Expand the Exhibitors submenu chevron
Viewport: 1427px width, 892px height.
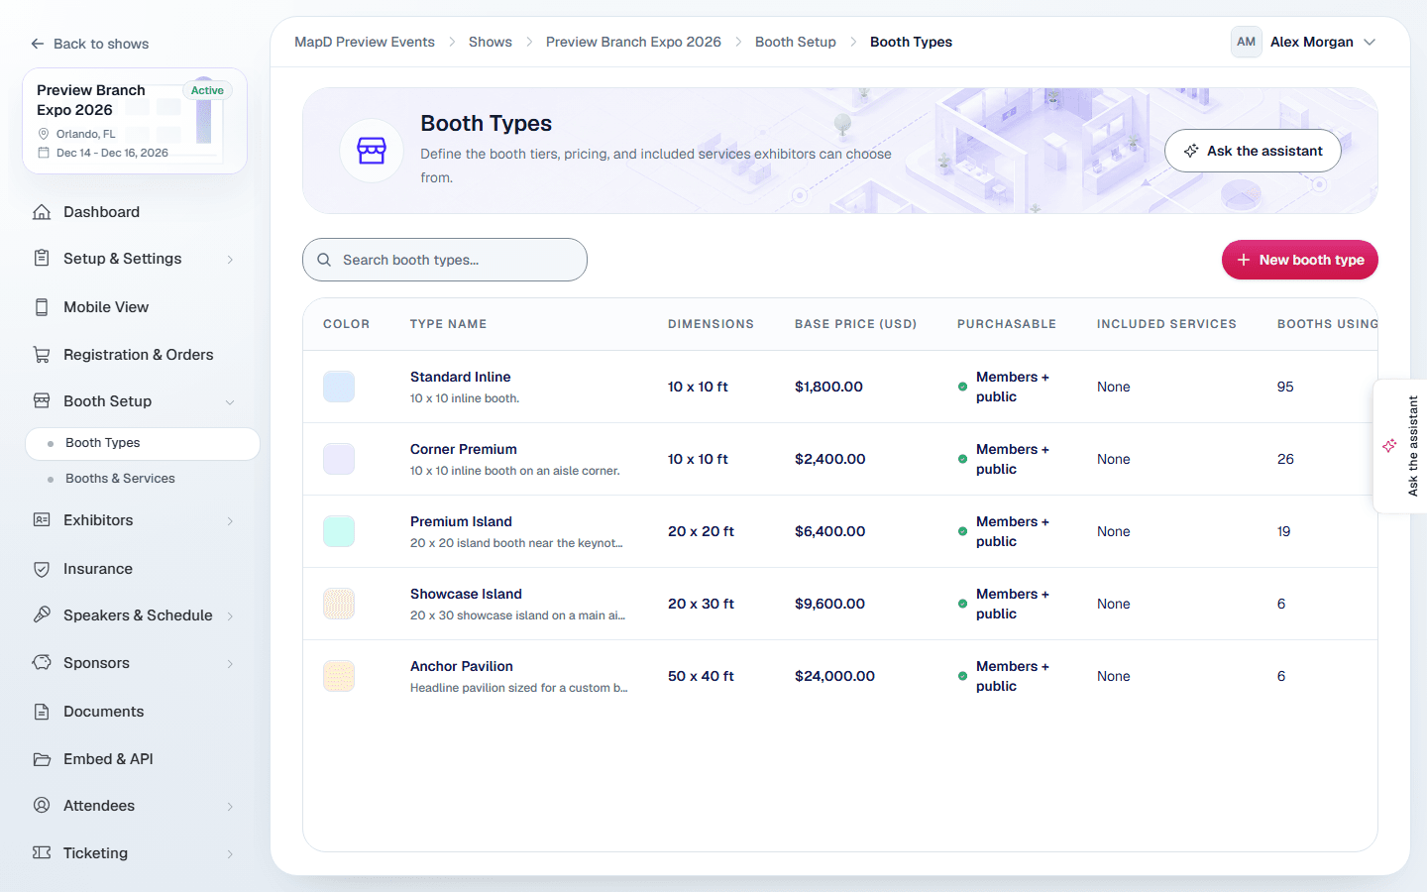click(230, 521)
